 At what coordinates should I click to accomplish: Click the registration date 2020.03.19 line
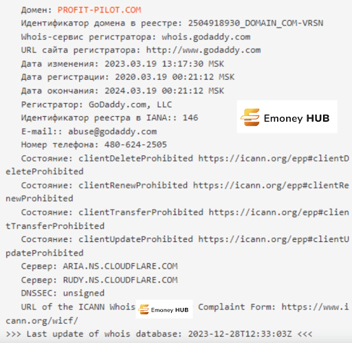128,77
